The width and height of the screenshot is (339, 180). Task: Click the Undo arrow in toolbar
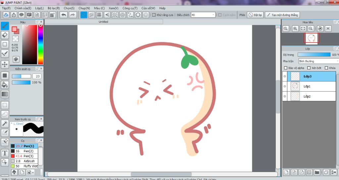tap(64, 15)
